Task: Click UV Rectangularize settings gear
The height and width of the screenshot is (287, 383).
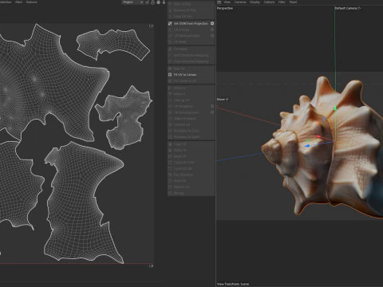Action: [x=212, y=112]
